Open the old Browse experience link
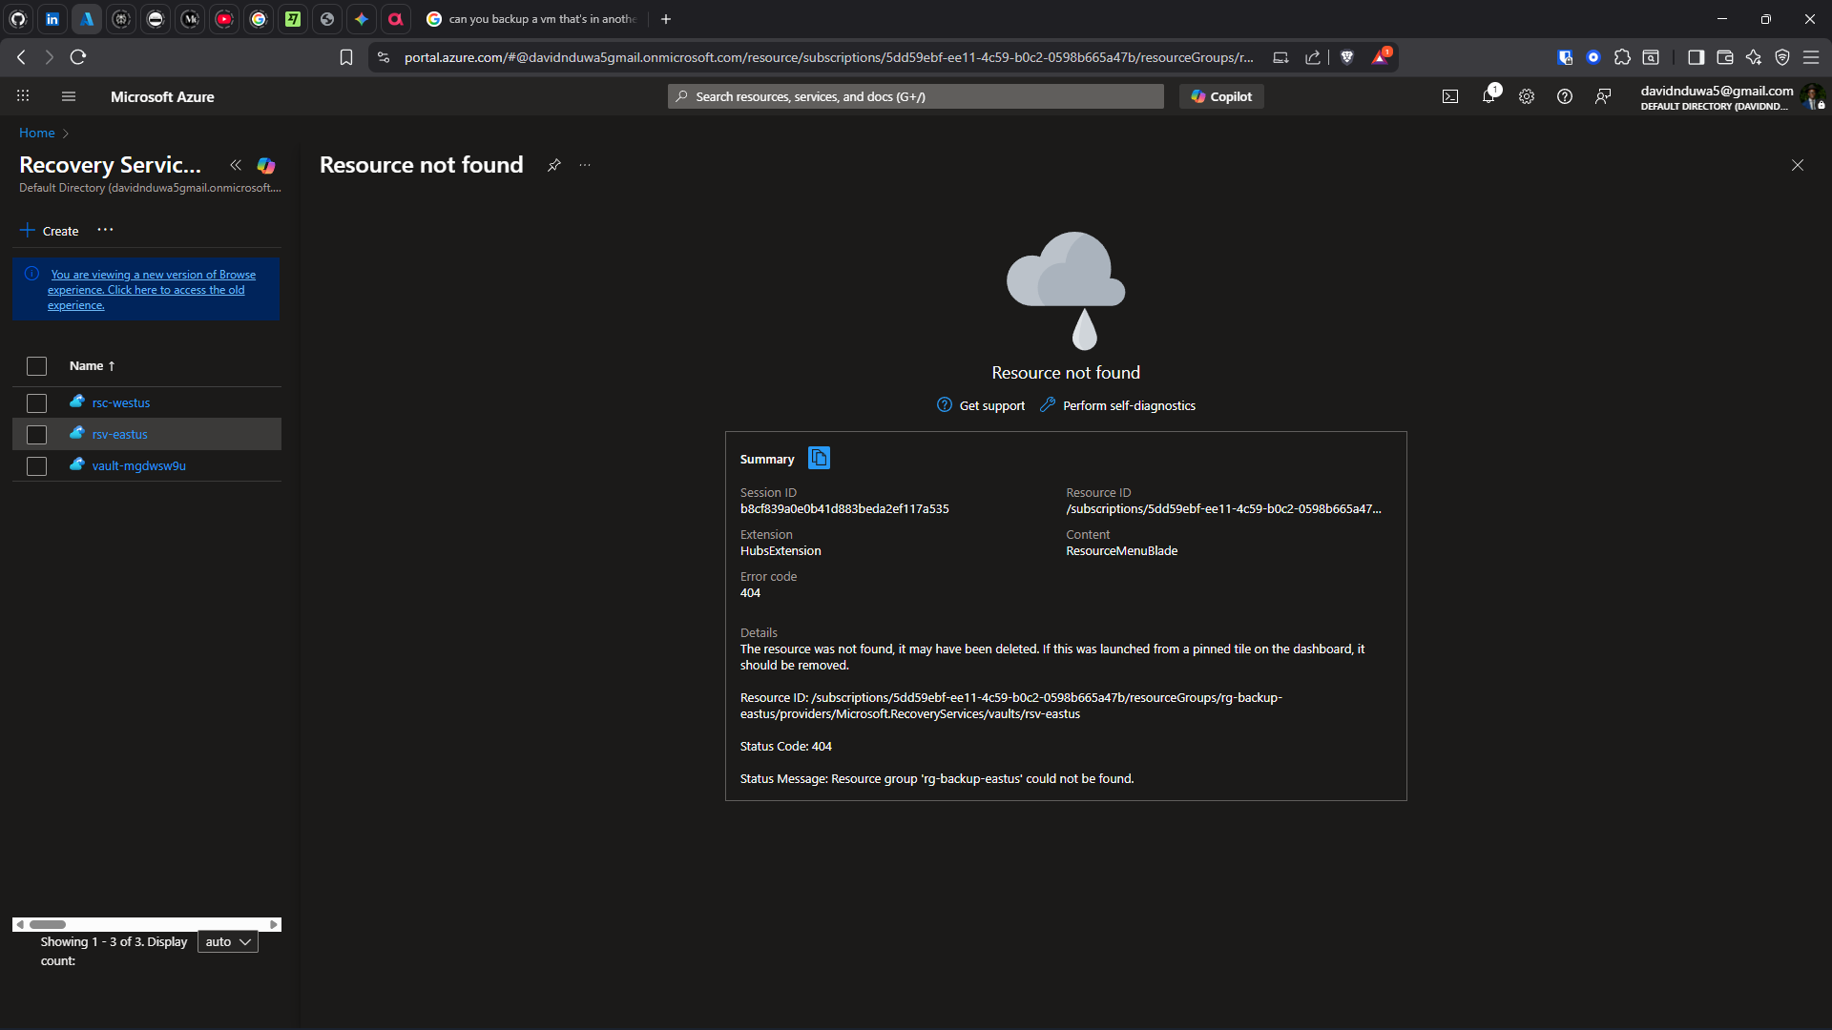 tap(152, 290)
